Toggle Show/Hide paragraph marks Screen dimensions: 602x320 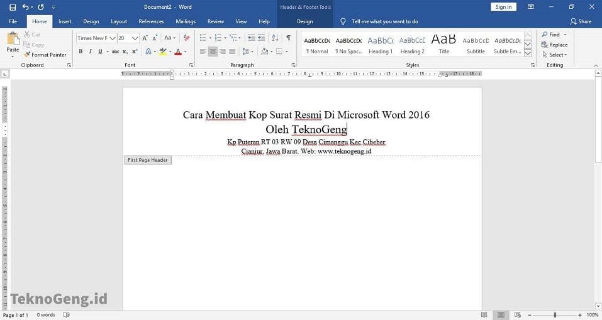coord(288,38)
